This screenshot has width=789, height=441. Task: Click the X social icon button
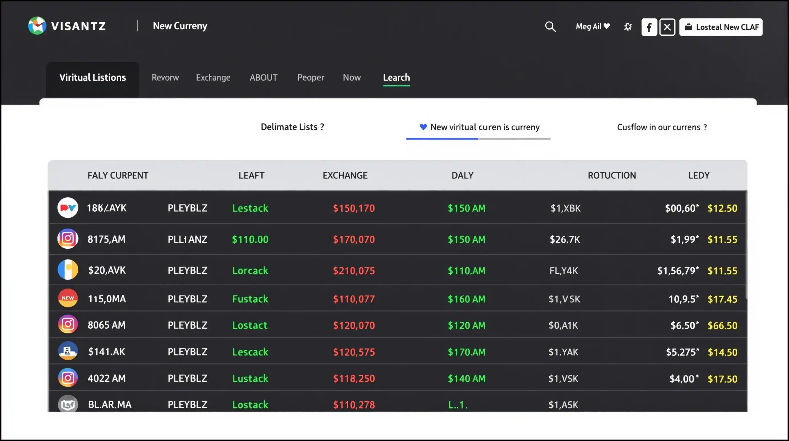click(x=667, y=27)
